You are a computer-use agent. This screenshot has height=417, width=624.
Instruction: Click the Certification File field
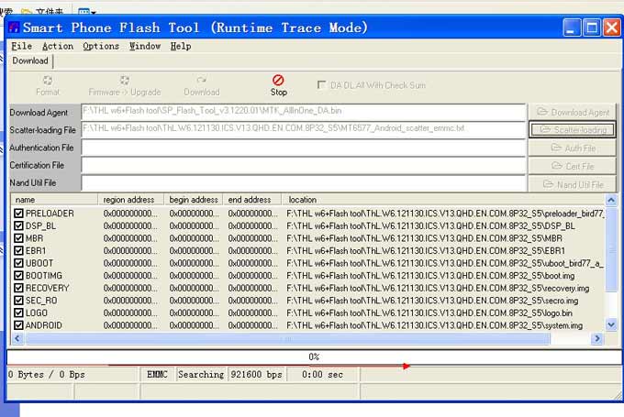click(x=304, y=165)
